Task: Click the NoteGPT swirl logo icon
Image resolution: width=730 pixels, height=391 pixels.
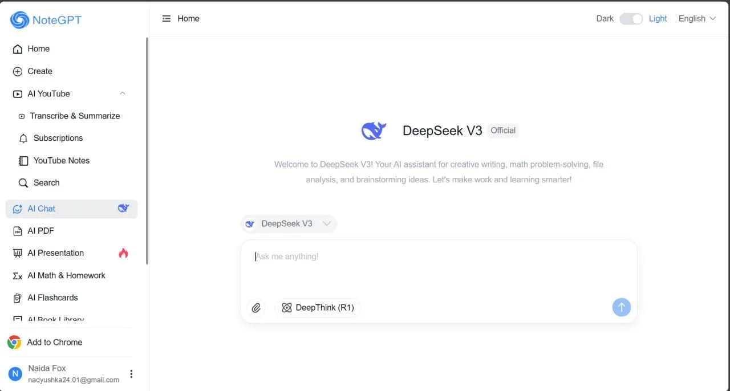Action: click(19, 20)
